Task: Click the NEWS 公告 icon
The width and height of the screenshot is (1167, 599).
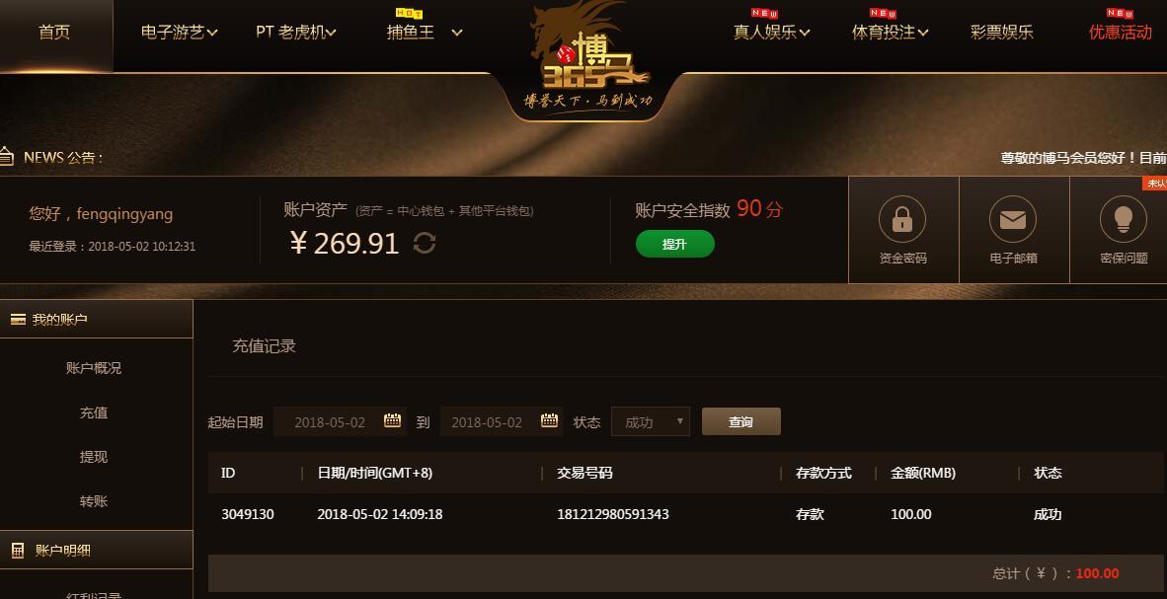Action: point(7,157)
